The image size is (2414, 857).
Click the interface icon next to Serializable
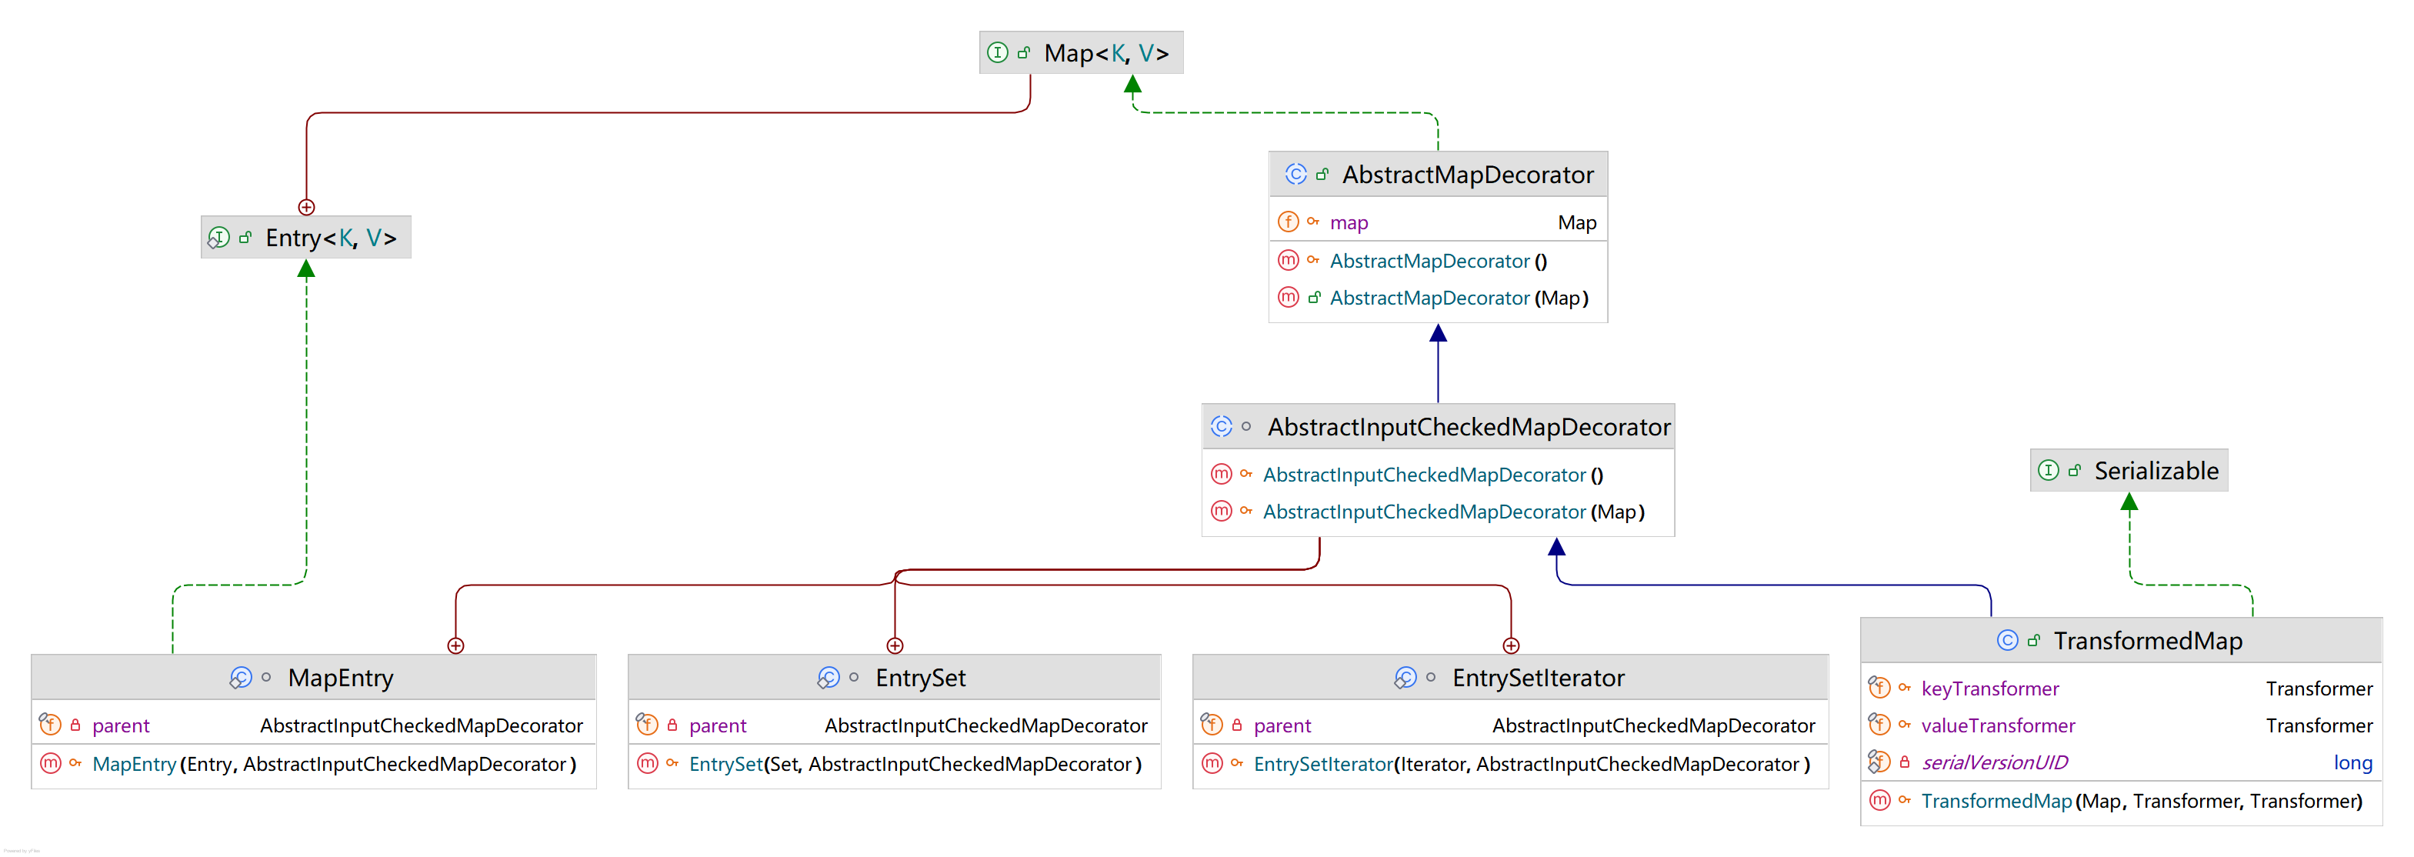tap(2049, 471)
